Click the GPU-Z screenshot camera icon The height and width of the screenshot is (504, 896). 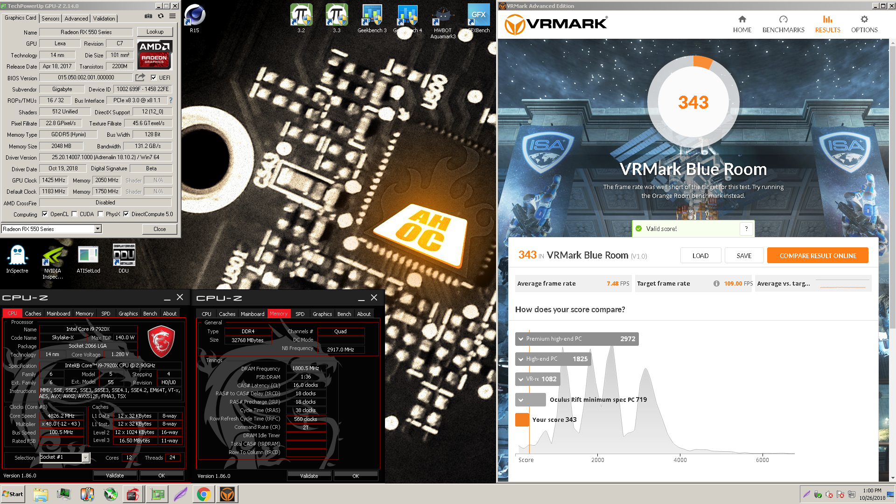pyautogui.click(x=148, y=16)
